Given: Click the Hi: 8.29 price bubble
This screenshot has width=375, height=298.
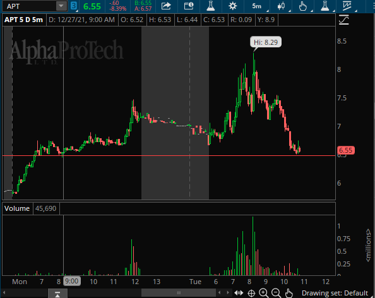Looking at the screenshot, I should pyautogui.click(x=266, y=42).
